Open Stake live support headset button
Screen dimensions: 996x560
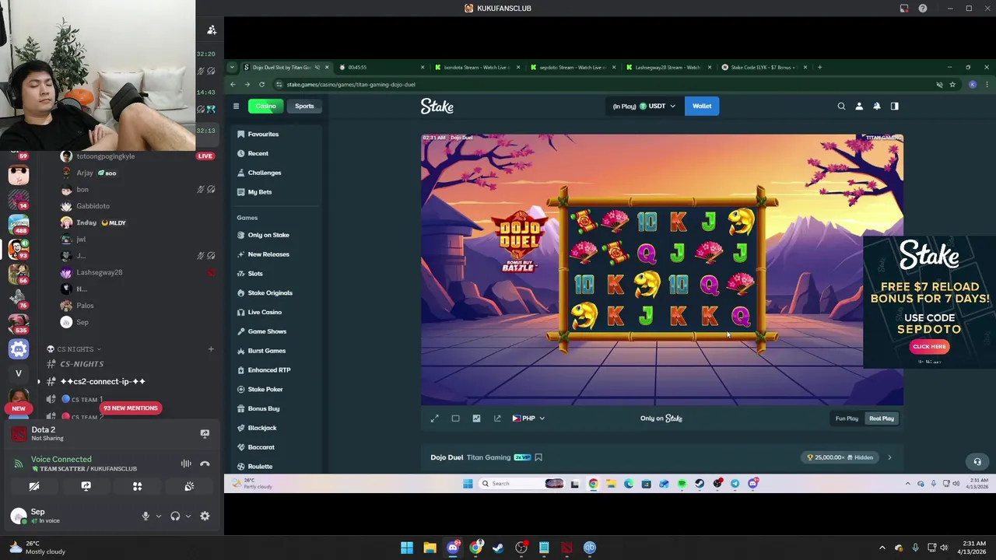coord(977,461)
